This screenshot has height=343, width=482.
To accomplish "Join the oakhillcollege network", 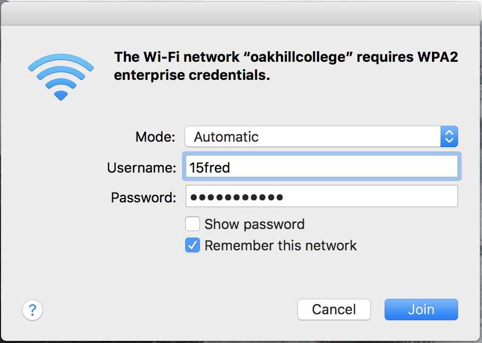I will pyautogui.click(x=421, y=309).
